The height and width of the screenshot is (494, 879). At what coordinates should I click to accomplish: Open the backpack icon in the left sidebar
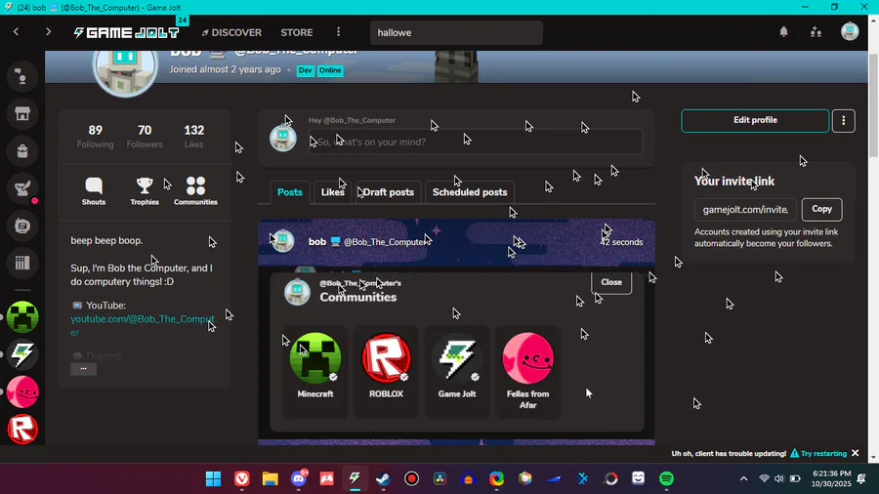22,151
